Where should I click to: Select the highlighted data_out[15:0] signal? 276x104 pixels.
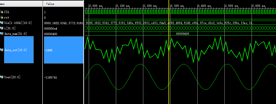point(19,50)
